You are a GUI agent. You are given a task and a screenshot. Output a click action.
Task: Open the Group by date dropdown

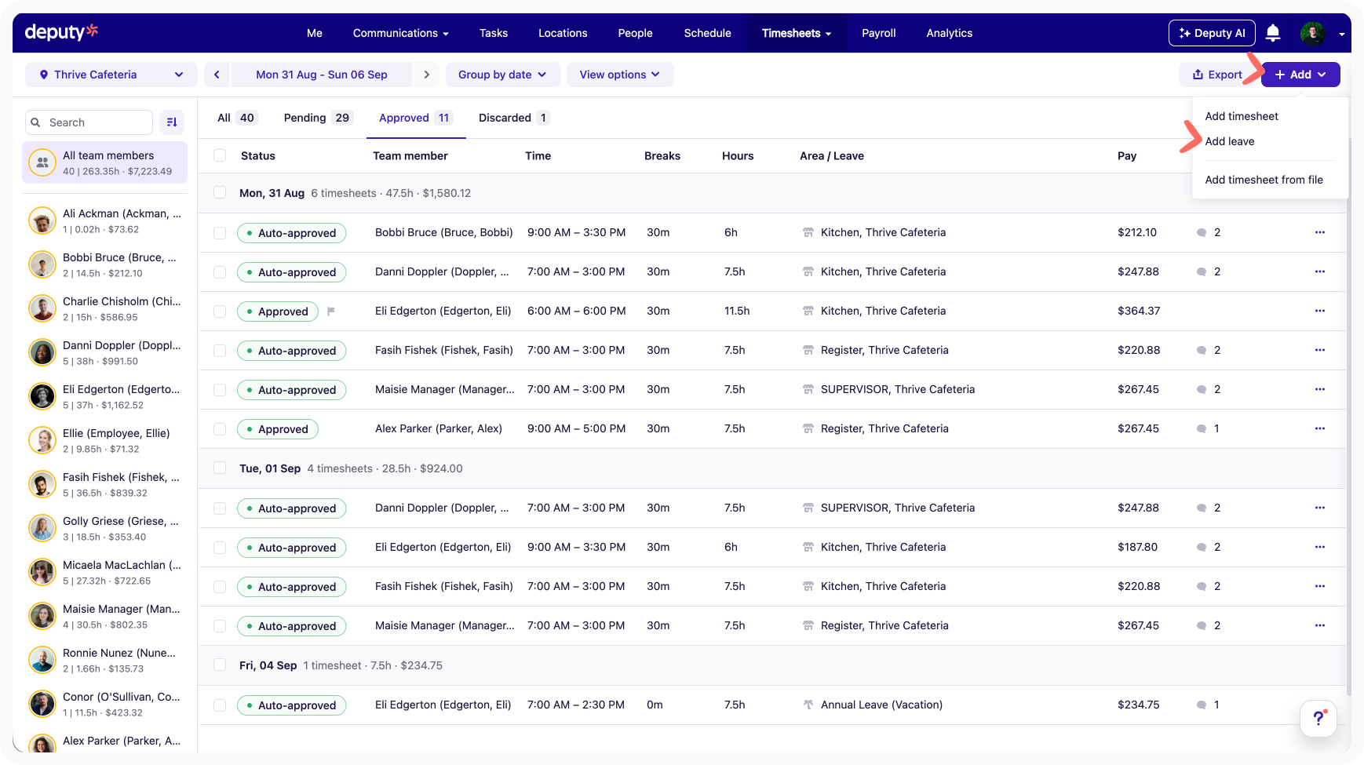click(x=503, y=75)
